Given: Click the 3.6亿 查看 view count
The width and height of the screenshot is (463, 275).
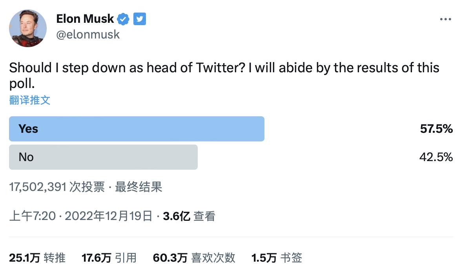Looking at the screenshot, I should (x=189, y=216).
